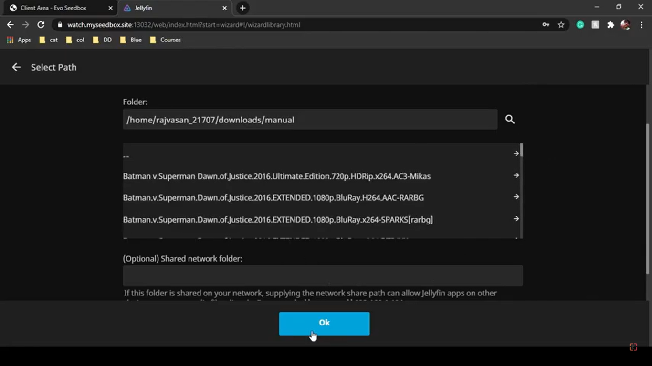Open the Chrome three-dot menu
Viewport: 652px width, 366px height.
coord(642,25)
